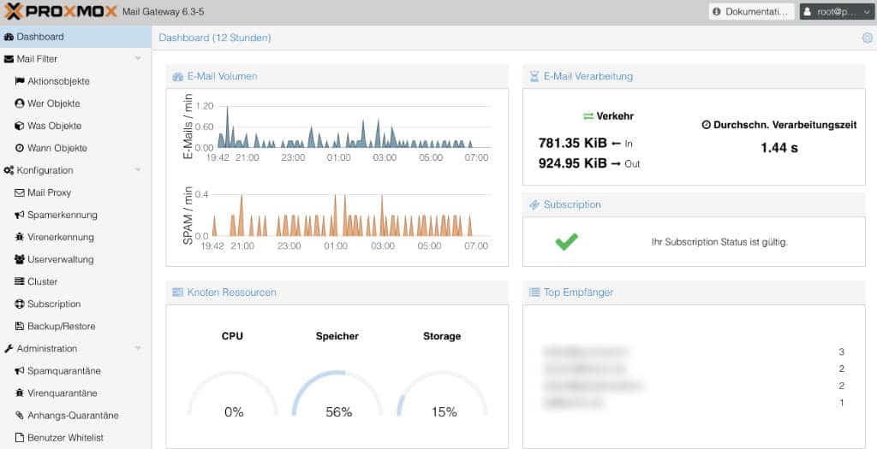Click the Virenerkennung bug icon

click(20, 237)
